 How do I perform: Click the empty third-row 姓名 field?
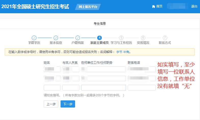52,88
